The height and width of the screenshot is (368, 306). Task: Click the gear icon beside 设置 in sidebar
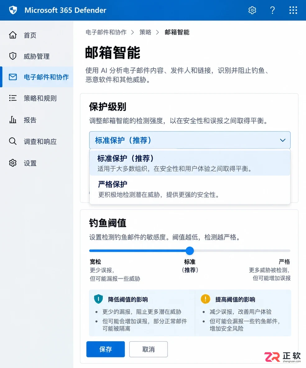click(13, 163)
